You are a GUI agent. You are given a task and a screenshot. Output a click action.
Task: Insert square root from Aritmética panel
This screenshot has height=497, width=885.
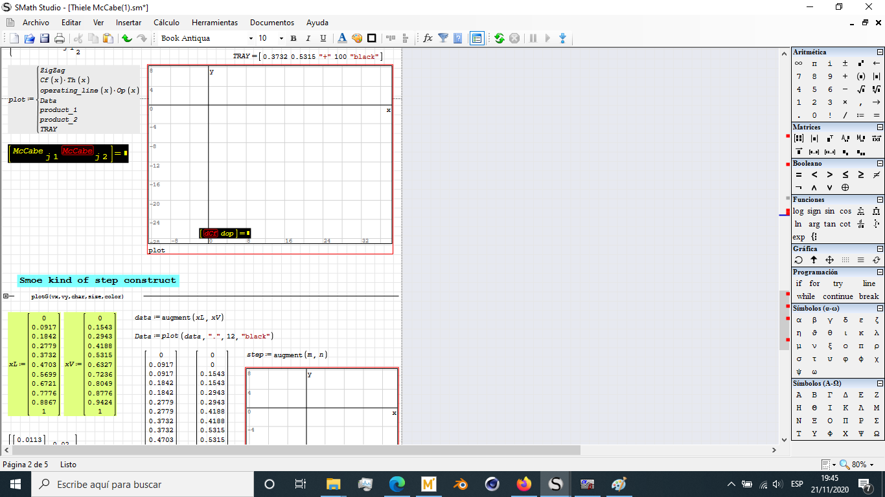coord(860,89)
